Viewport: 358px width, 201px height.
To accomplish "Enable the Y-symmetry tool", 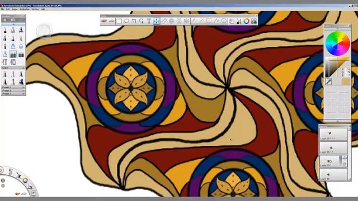I will [x=179, y=21].
